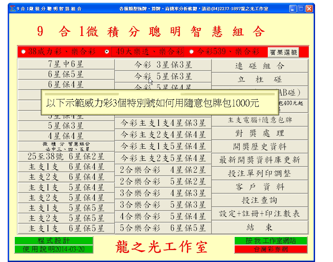This screenshot has width=333, height=262.
Task: Choose 3合樂合彩 5星保3星
Action: click(163, 205)
